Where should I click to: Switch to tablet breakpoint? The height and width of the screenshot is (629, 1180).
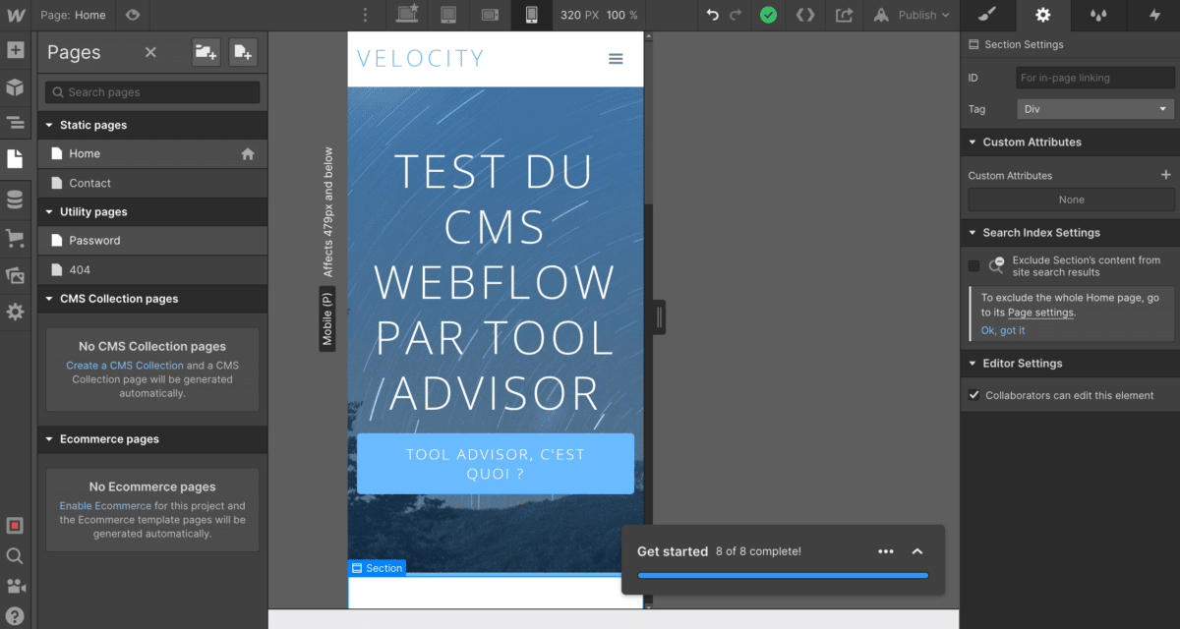(x=448, y=15)
